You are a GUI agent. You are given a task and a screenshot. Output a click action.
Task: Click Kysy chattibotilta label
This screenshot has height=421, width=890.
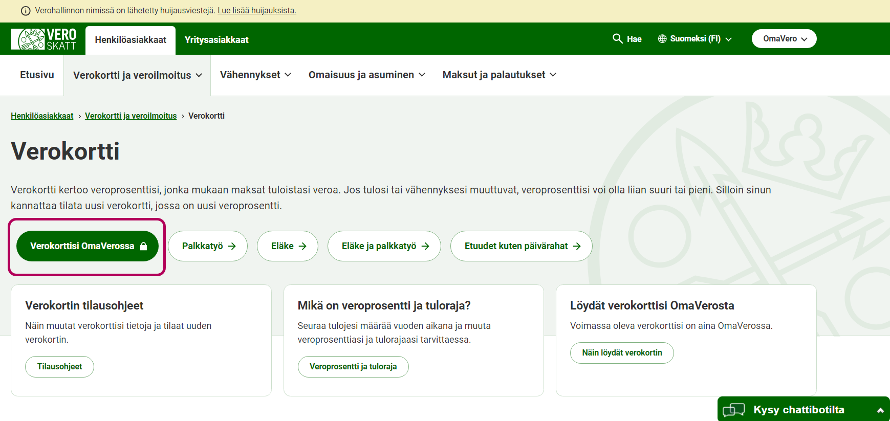pyautogui.click(x=799, y=410)
